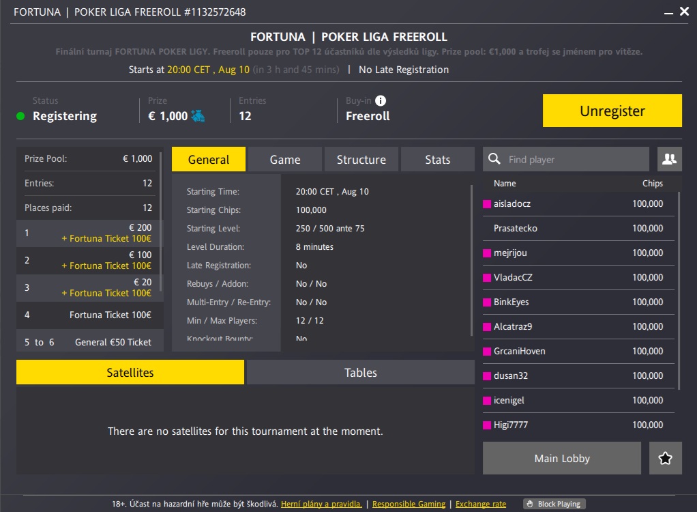Open Herní plány a pravidla link
Screen dimensions: 697x512
click(x=321, y=504)
